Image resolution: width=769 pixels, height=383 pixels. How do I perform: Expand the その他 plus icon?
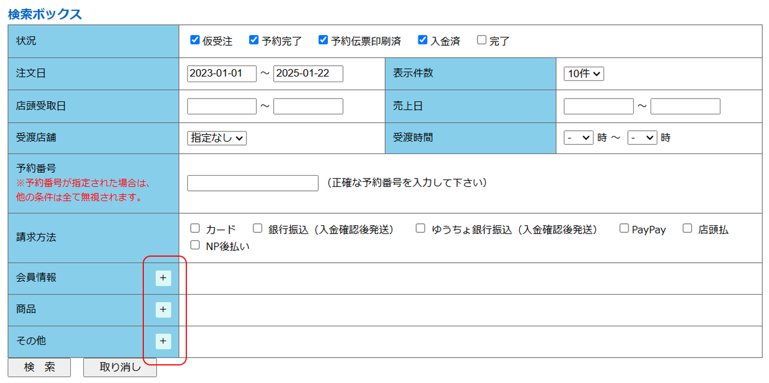click(x=163, y=341)
